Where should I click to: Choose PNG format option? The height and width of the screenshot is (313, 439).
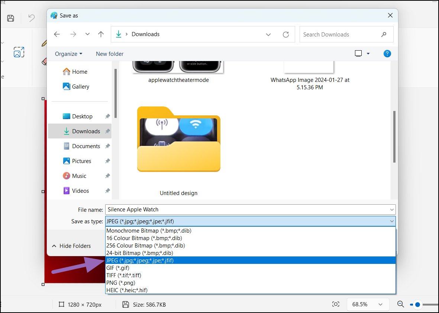coord(251,283)
